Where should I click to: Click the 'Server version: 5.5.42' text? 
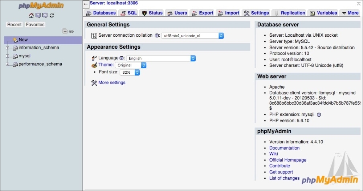291,48
